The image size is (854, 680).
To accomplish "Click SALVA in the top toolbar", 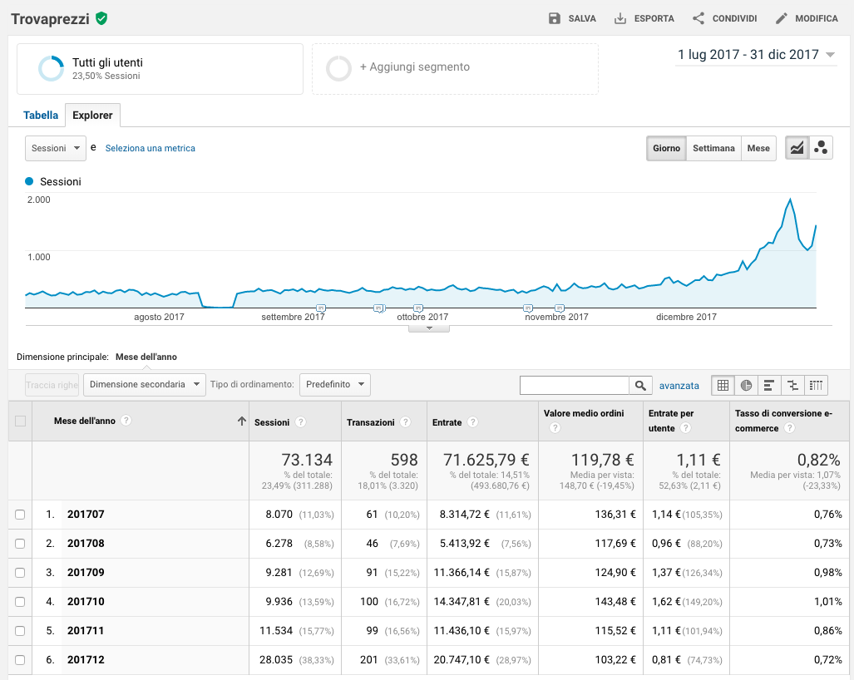I will tap(582, 18).
